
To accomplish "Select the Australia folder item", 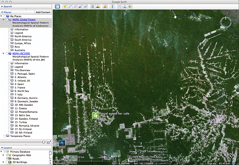I will click(x=19, y=50).
